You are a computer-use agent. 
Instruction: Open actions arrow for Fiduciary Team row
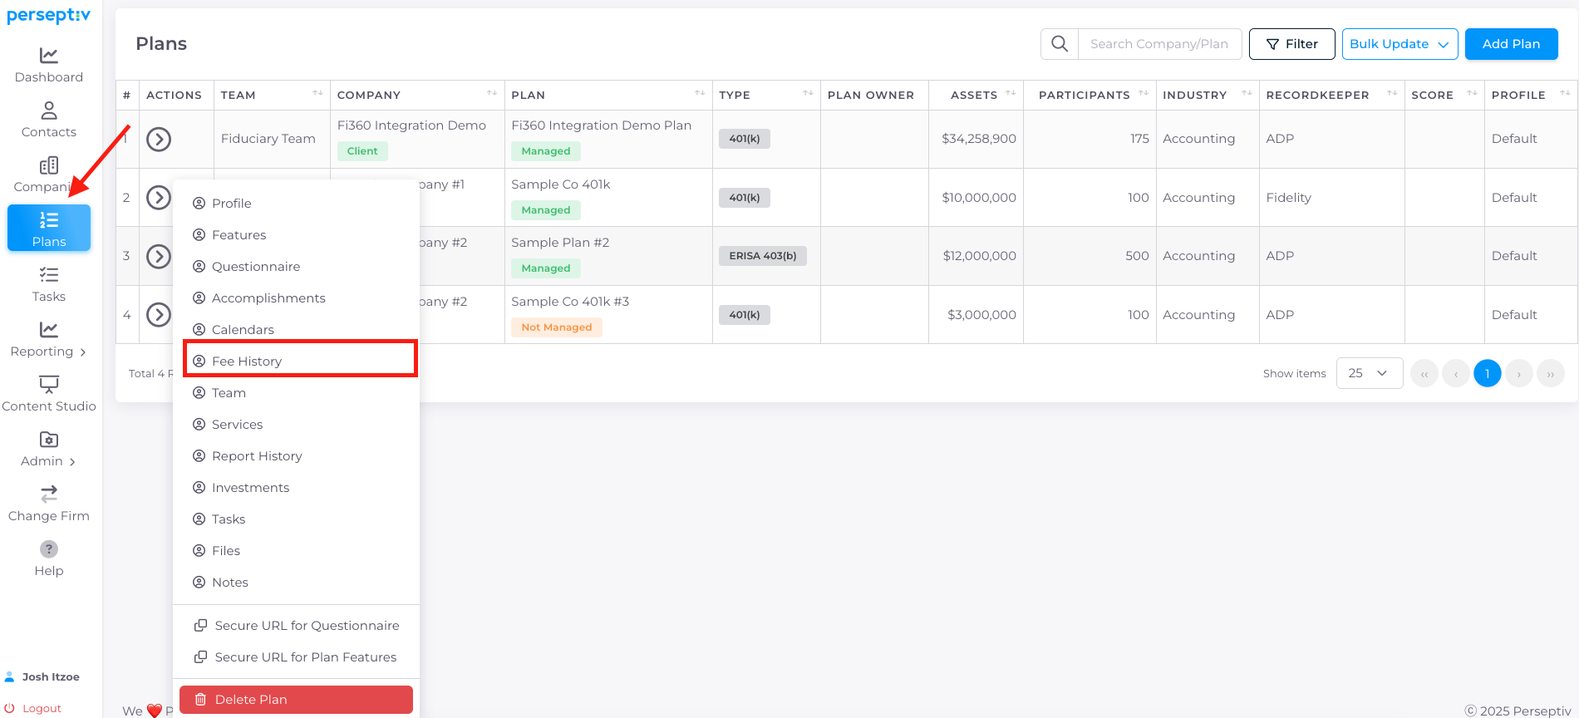click(x=159, y=139)
